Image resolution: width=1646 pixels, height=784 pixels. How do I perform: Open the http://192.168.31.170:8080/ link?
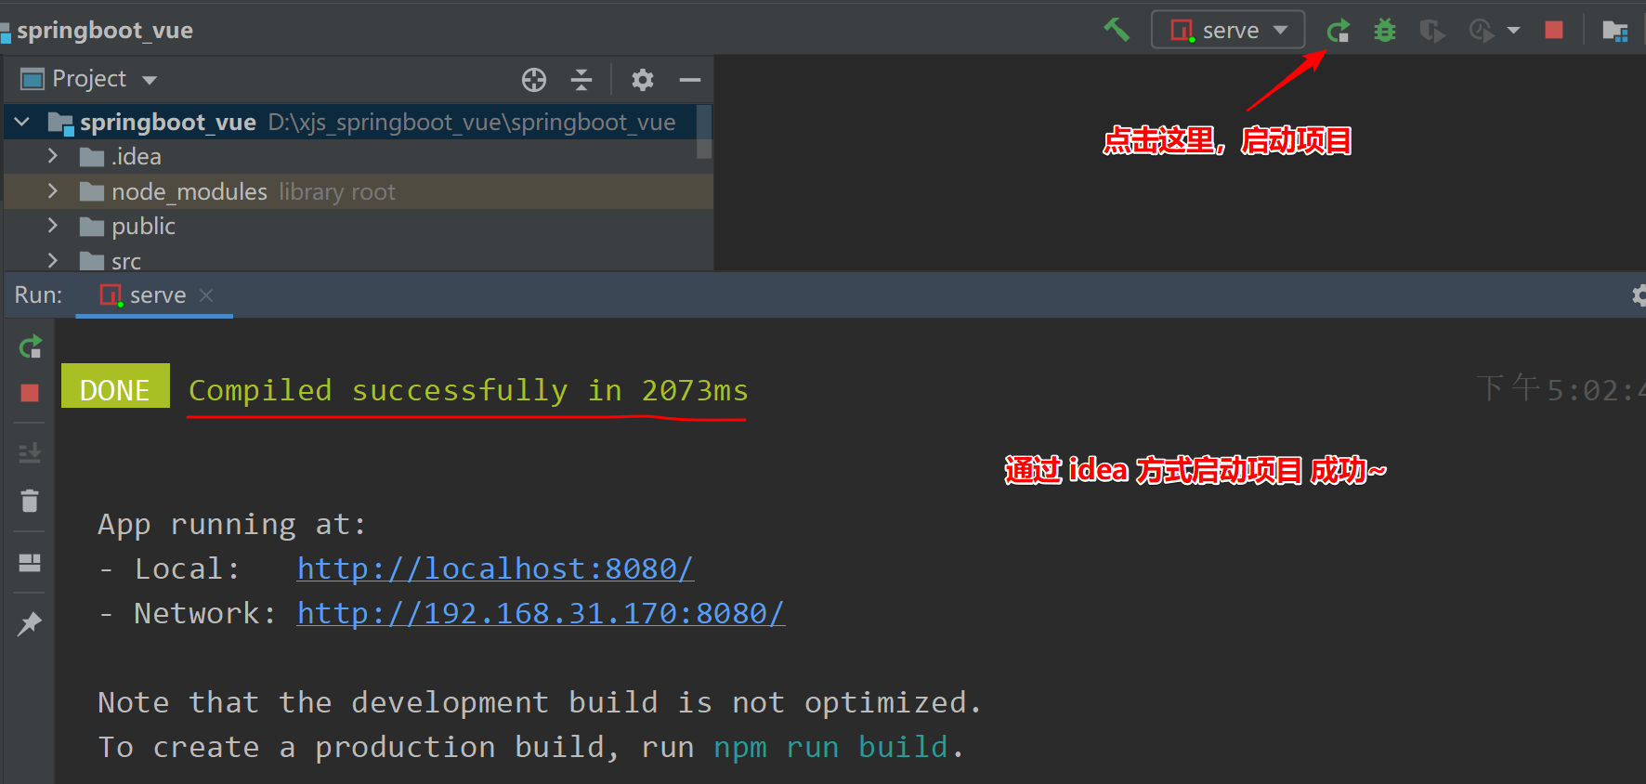[541, 613]
